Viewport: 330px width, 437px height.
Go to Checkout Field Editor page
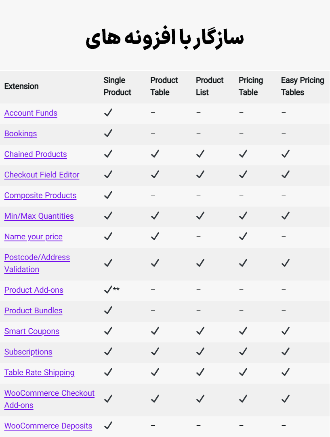42,175
